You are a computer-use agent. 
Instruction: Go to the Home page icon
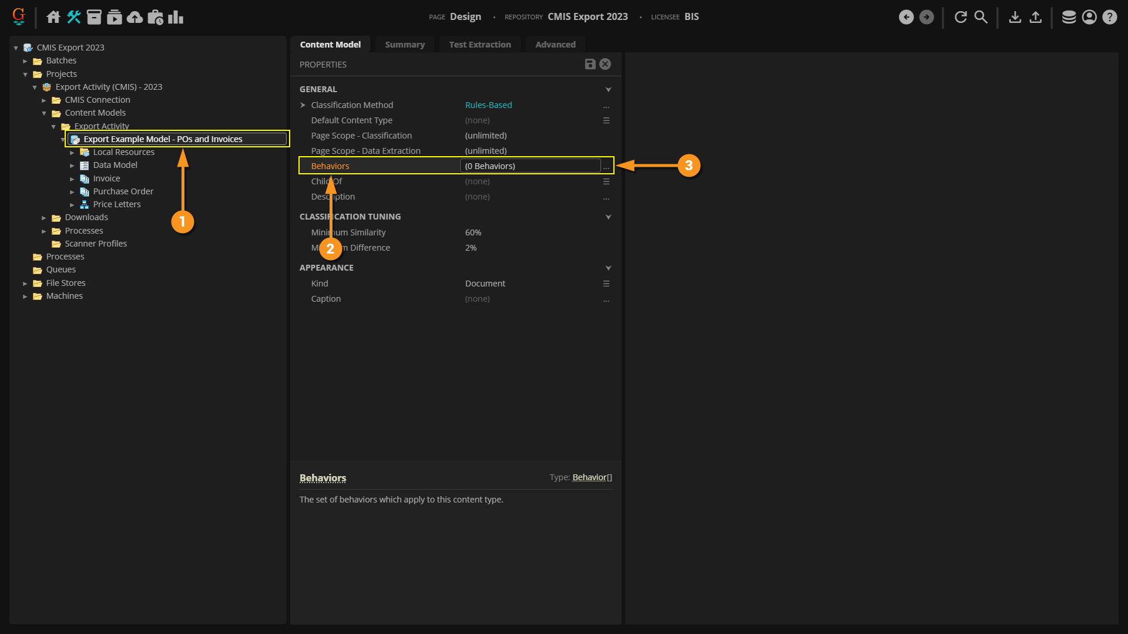click(53, 17)
